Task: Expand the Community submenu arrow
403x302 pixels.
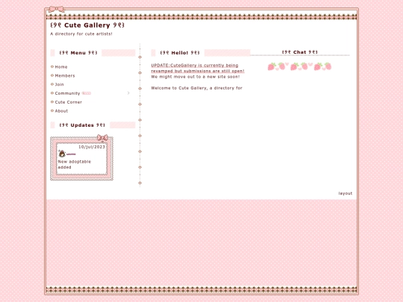Action: click(x=128, y=93)
